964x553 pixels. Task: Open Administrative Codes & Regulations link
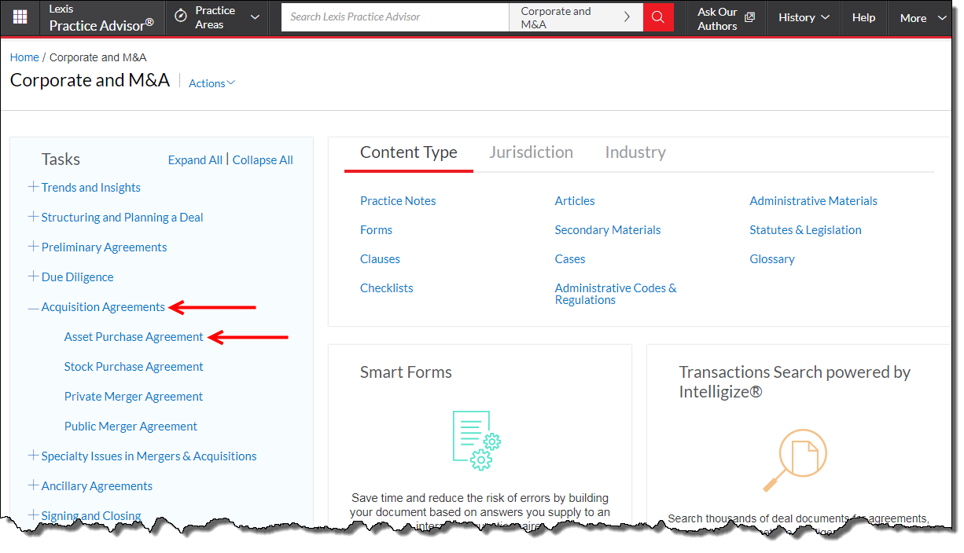pyautogui.click(x=616, y=294)
